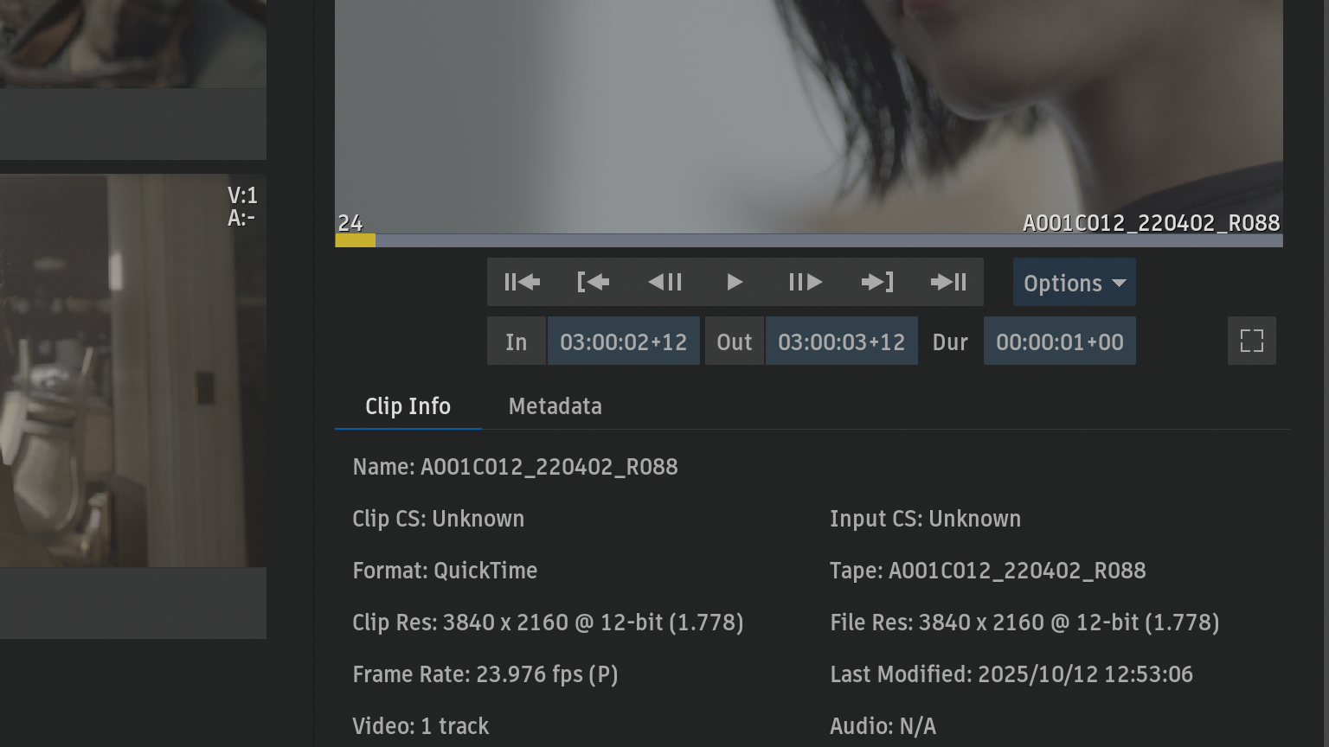
Task: Step forward one frame
Action: click(806, 282)
